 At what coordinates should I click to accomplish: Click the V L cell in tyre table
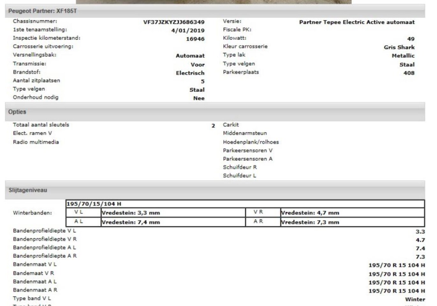coord(83,213)
